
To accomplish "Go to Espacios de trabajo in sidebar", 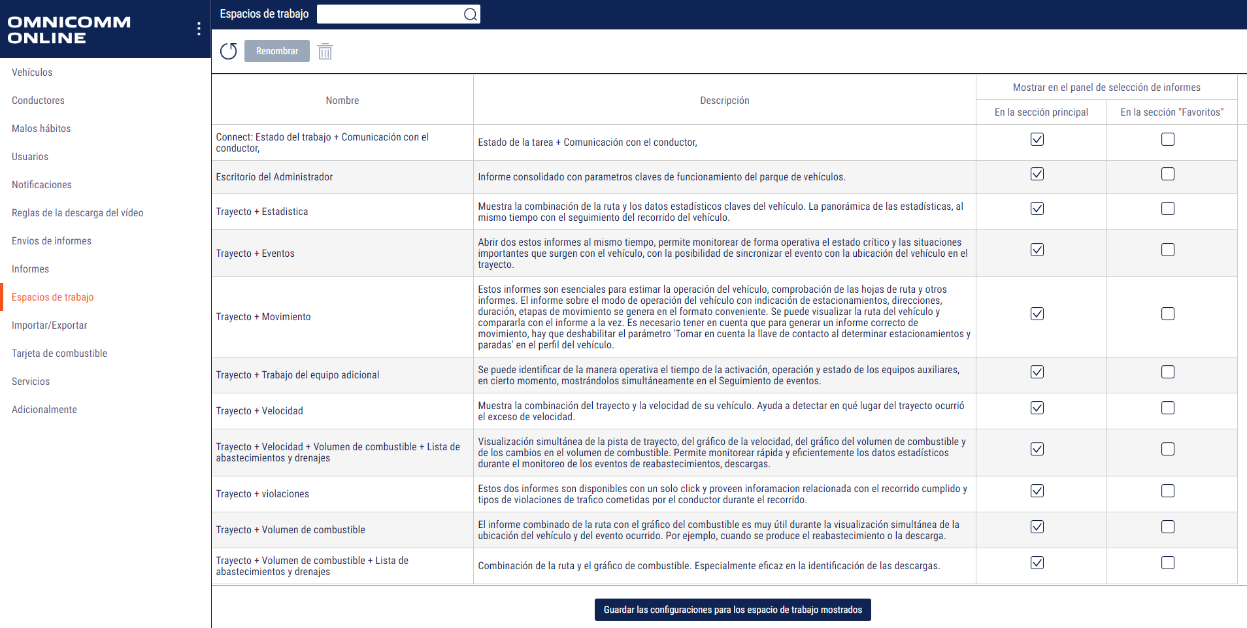I will click(x=53, y=297).
